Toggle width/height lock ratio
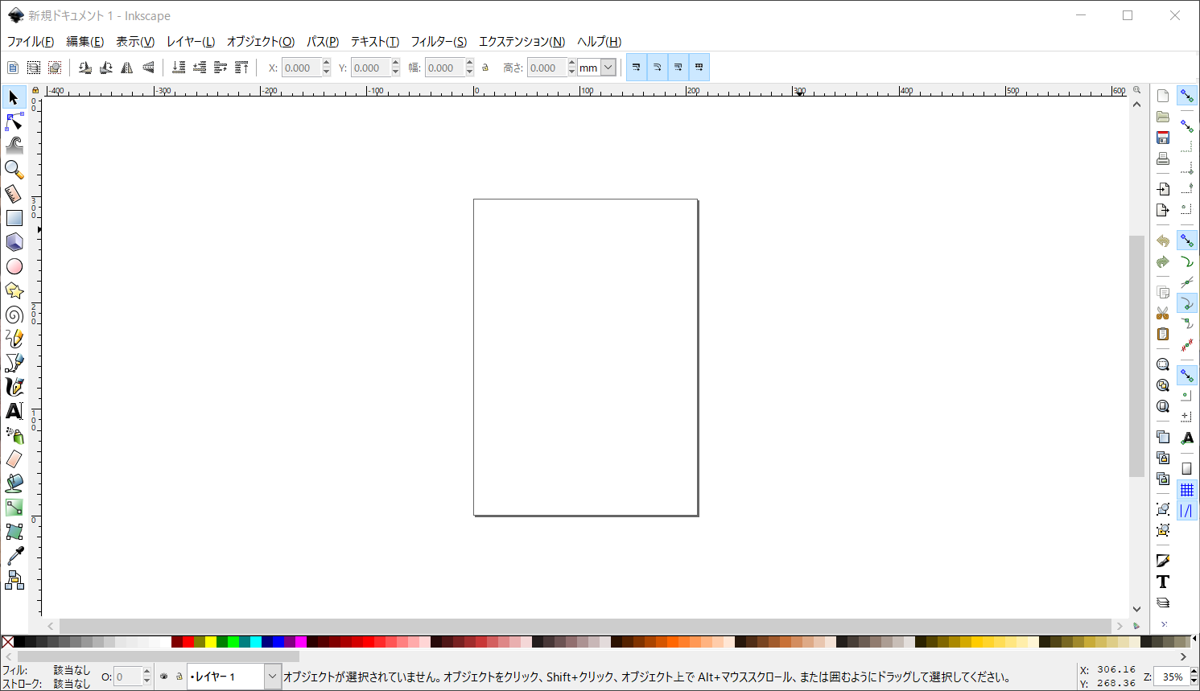The image size is (1200, 691). 485,68
